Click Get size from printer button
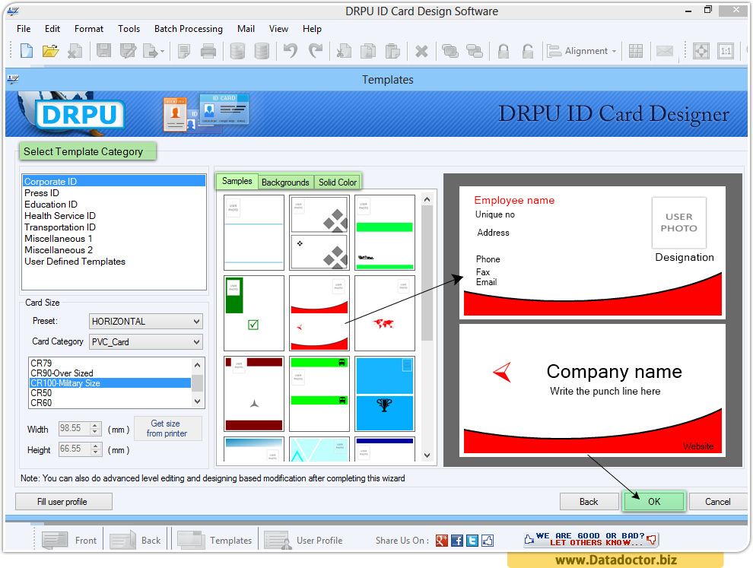The height and width of the screenshot is (568, 753). point(167,428)
